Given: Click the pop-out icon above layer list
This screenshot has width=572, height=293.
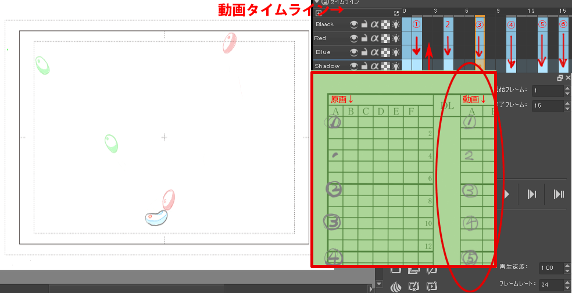Looking at the screenshot, I should coord(319,12).
